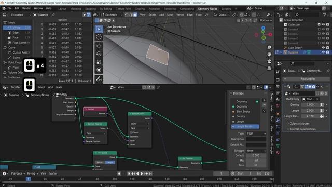
Task: Enable vertex select mode in viewport header
Action: pyautogui.click(x=127, y=15)
